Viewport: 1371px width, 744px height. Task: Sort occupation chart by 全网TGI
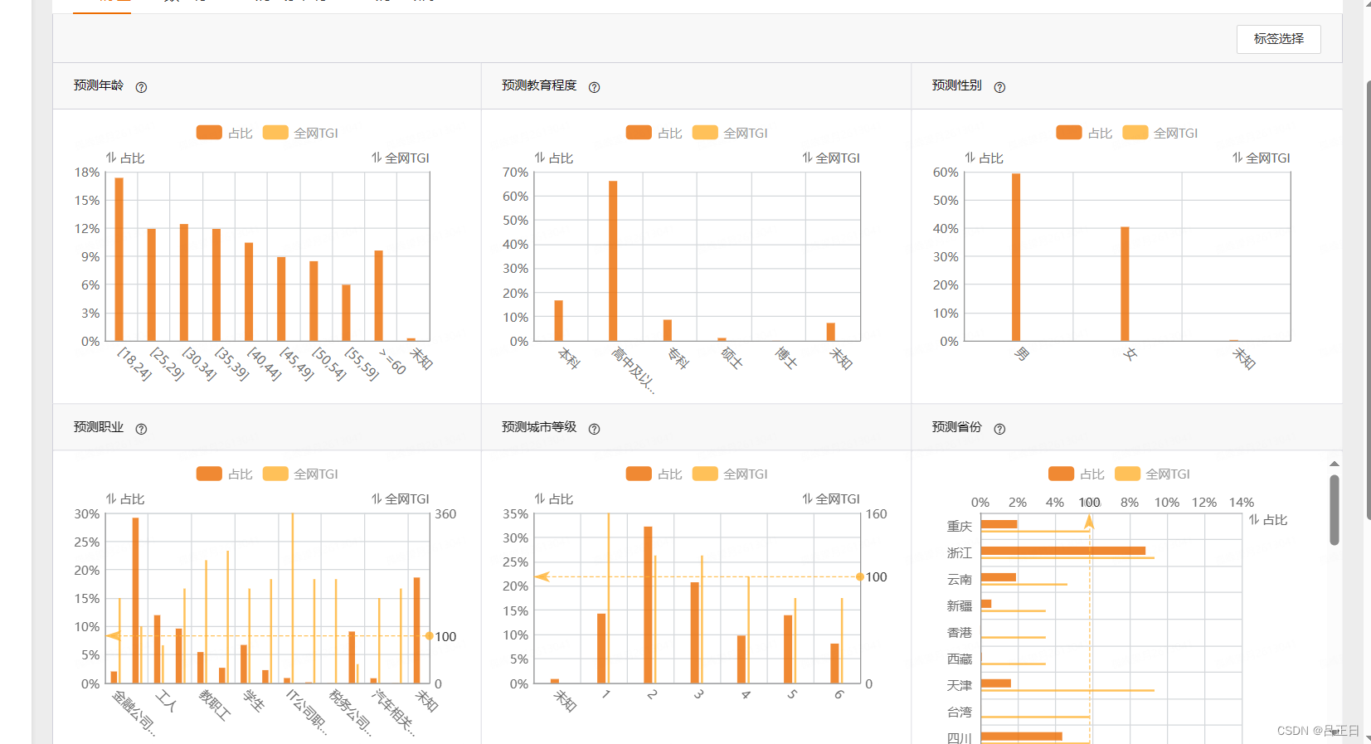pyautogui.click(x=401, y=498)
